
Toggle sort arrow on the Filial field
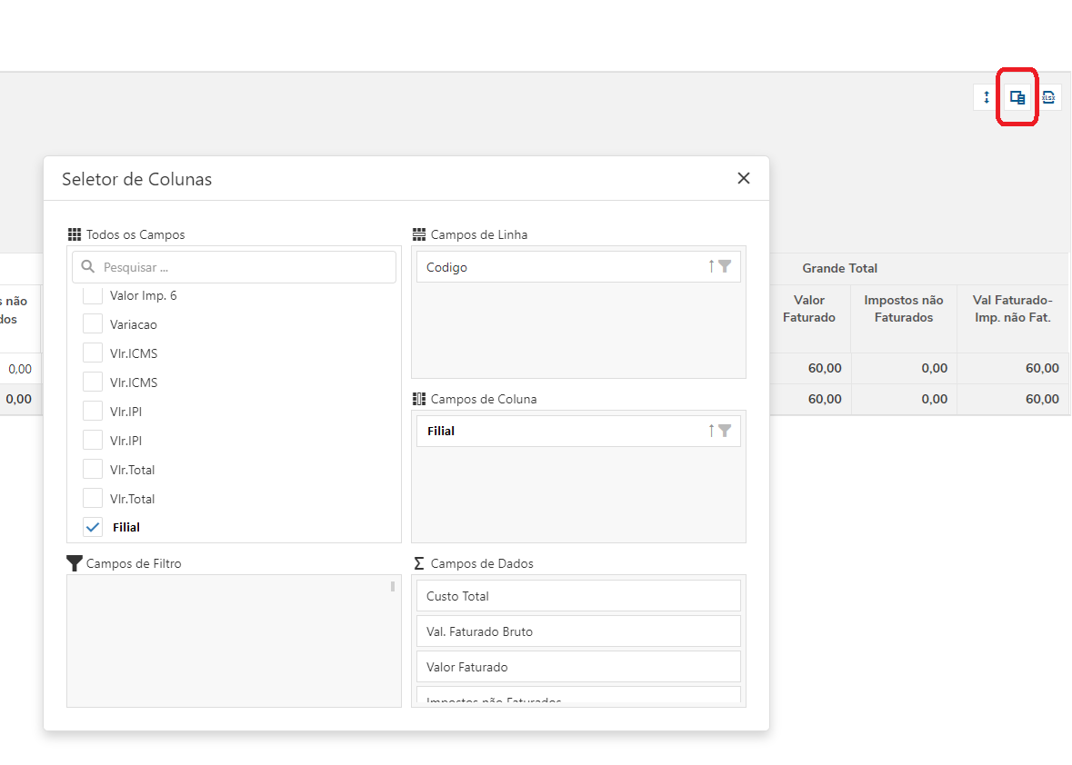tap(712, 431)
